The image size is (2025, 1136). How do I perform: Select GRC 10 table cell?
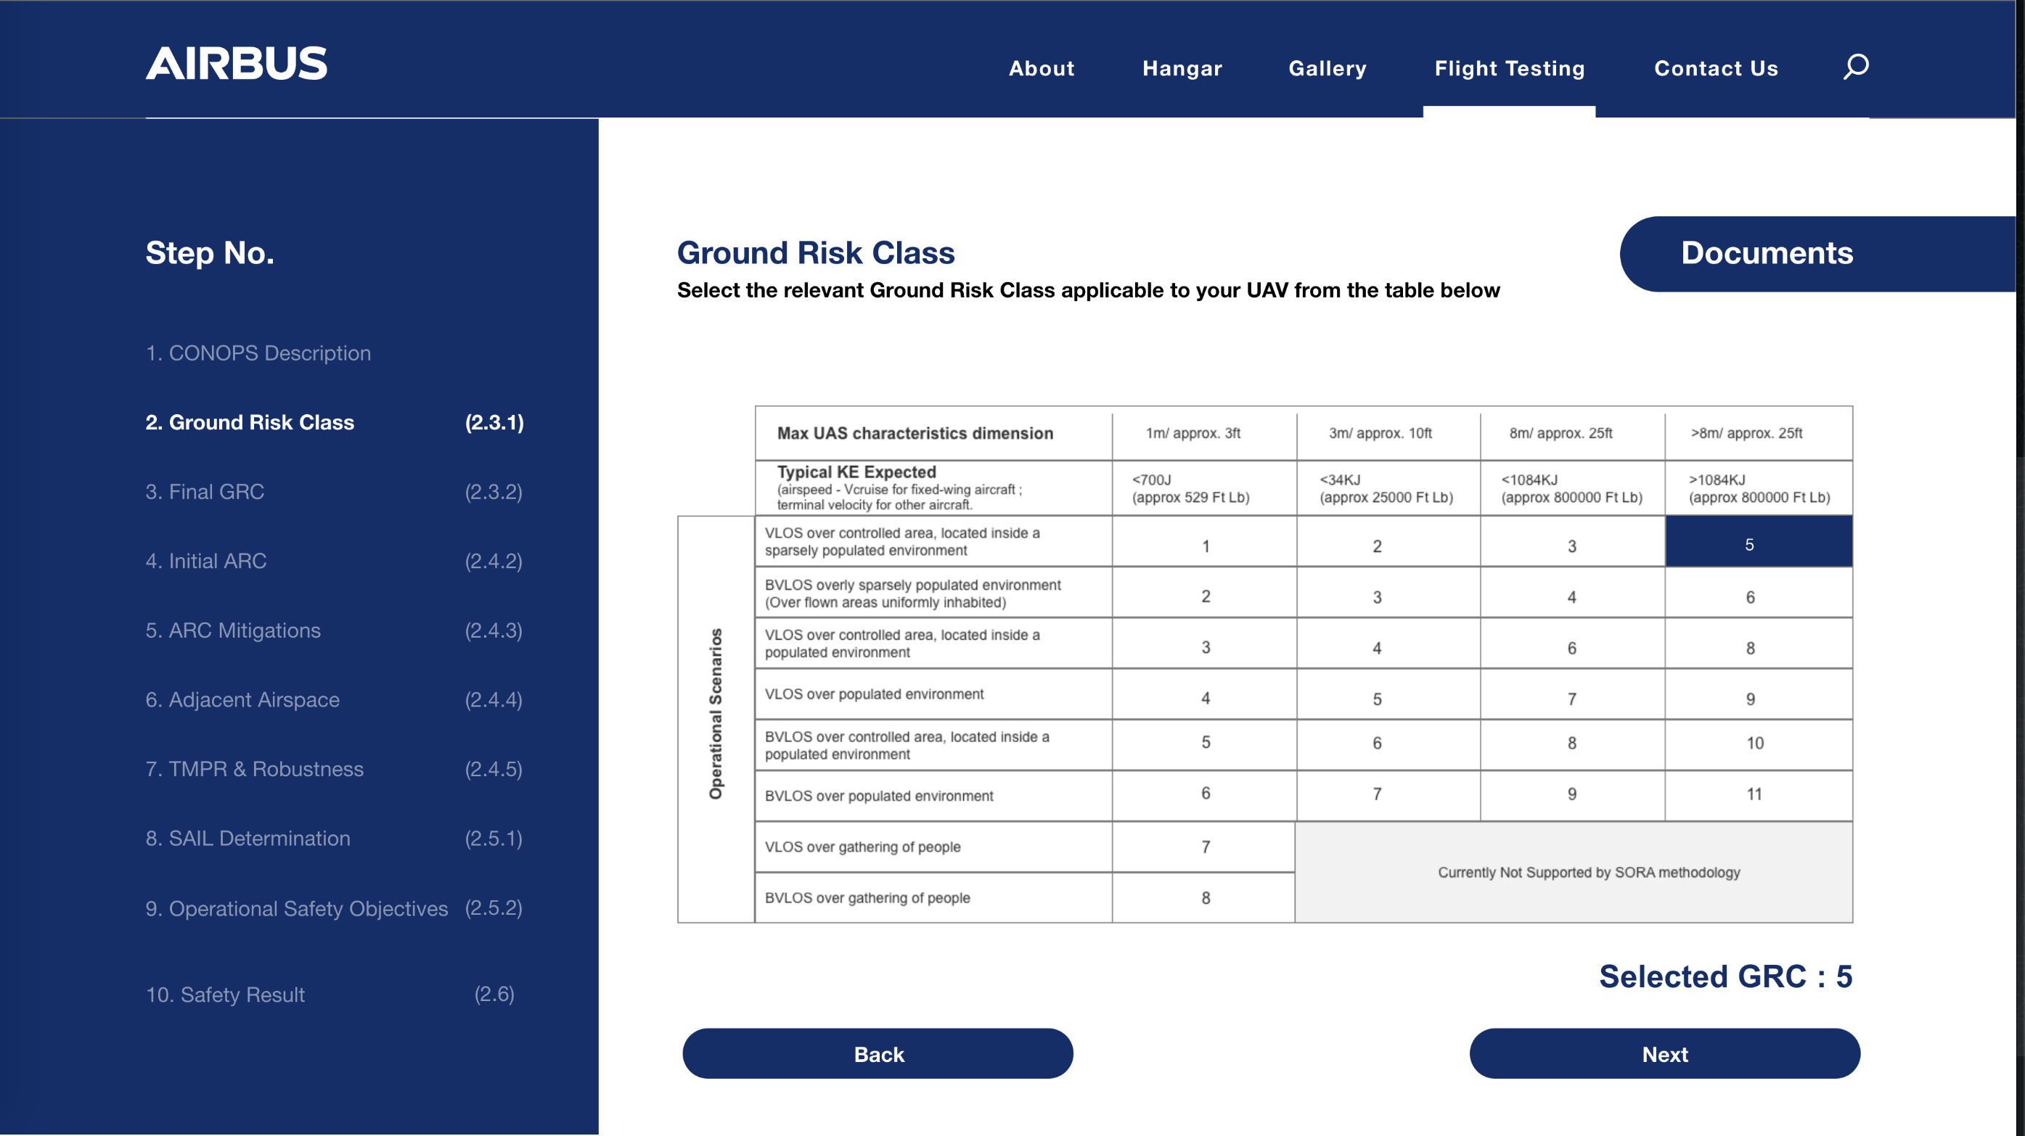click(1758, 744)
